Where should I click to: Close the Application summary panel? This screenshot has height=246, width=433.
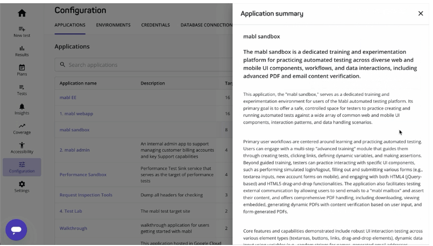pyautogui.click(x=421, y=13)
